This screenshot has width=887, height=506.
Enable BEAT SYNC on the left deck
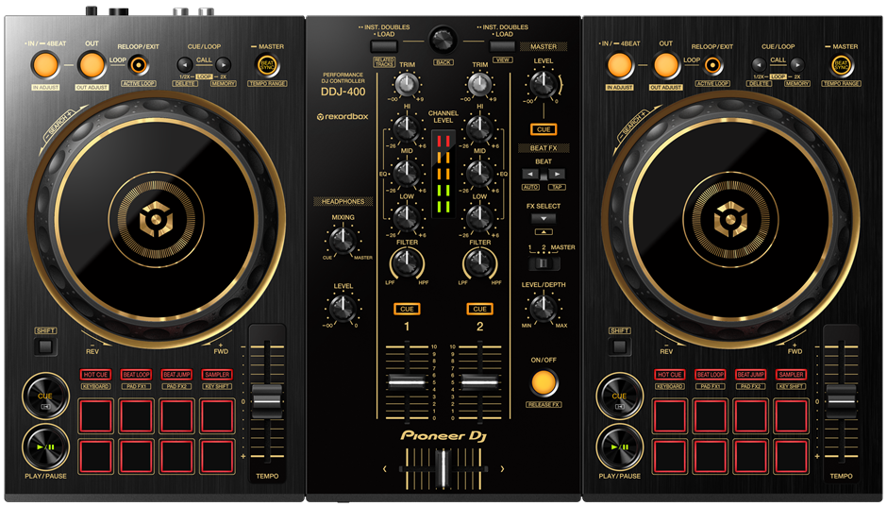(x=267, y=65)
